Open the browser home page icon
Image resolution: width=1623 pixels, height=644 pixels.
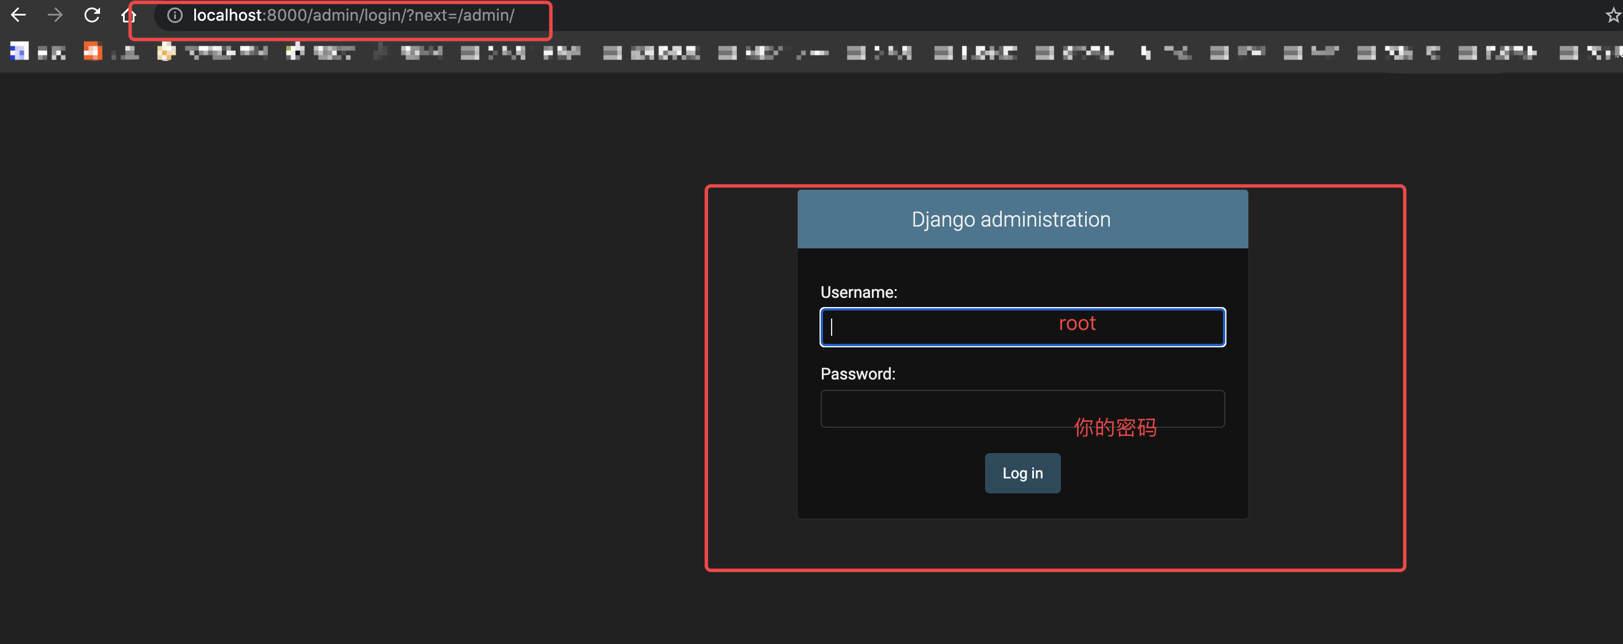coord(129,15)
